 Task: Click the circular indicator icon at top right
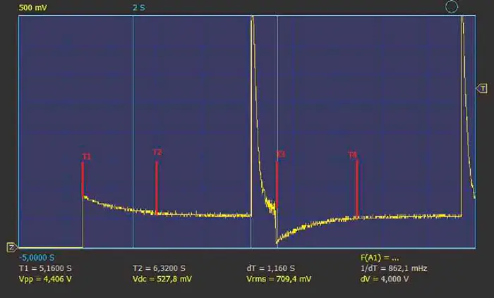pyautogui.click(x=451, y=7)
